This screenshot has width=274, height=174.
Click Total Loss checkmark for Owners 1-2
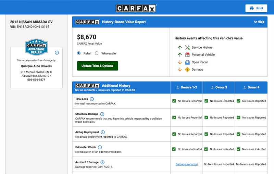[174, 101]
